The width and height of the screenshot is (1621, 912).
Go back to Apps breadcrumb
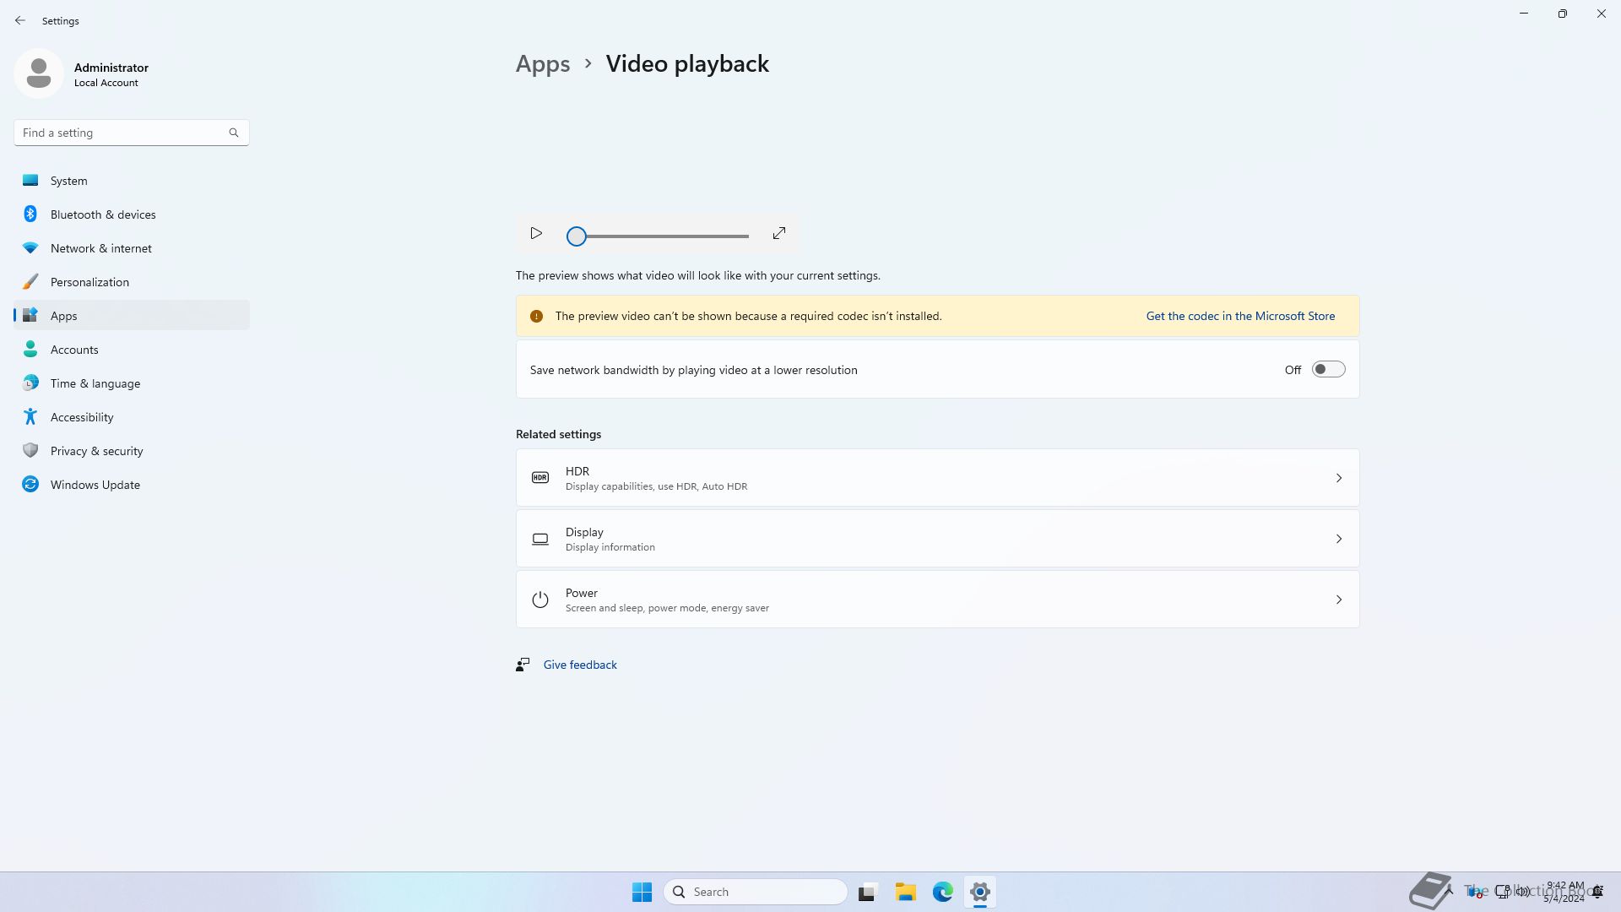click(542, 64)
